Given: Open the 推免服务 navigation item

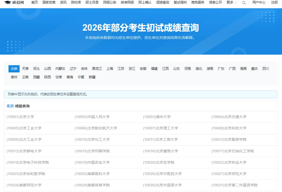Looking at the screenshot, I should click(198, 3).
